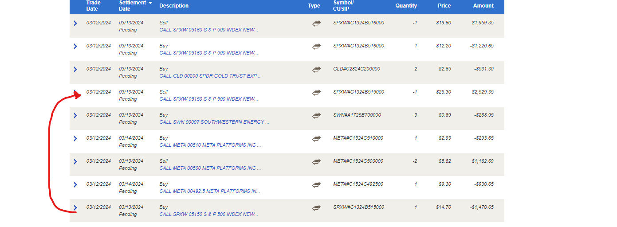The height and width of the screenshot is (227, 617).
Task: Click the Price column header
Action: pos(444,6)
